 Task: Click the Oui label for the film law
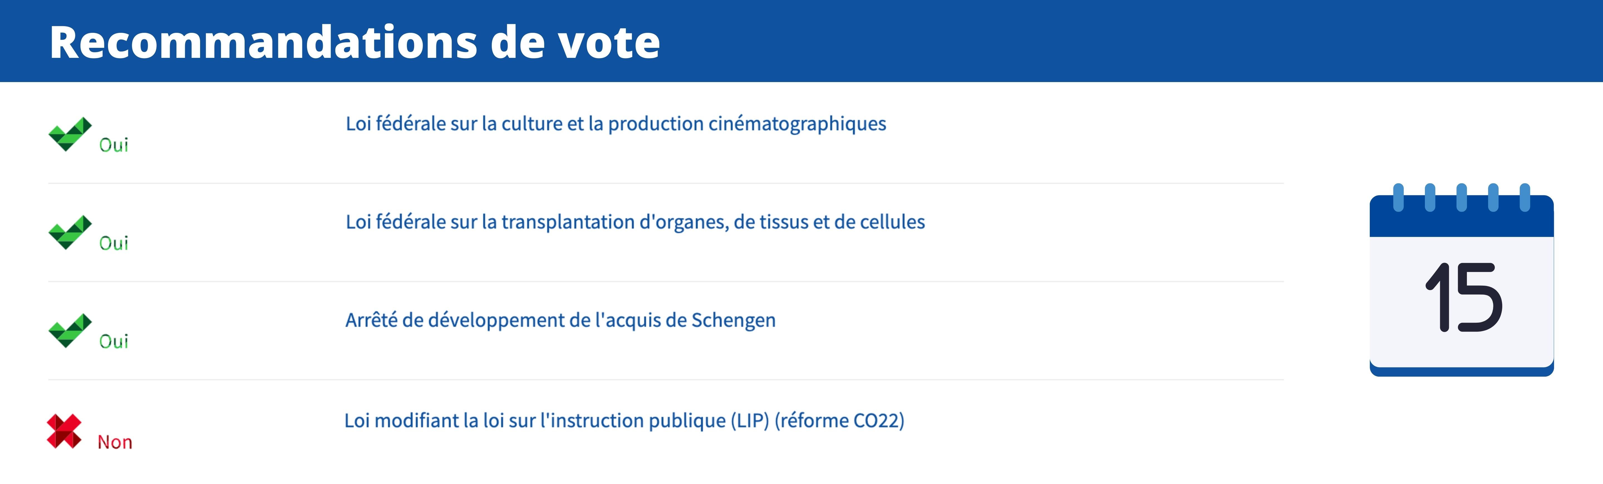tap(114, 145)
